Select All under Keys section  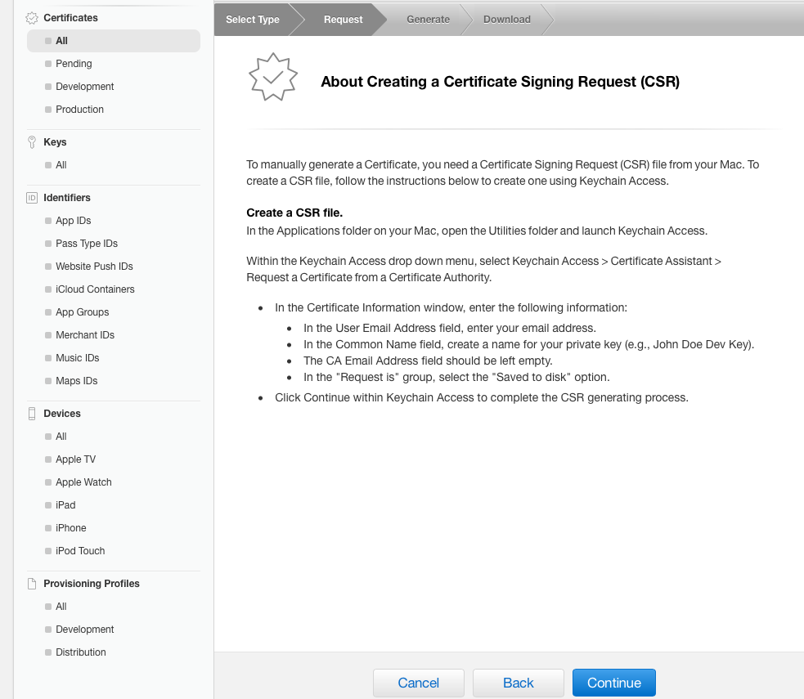(61, 165)
